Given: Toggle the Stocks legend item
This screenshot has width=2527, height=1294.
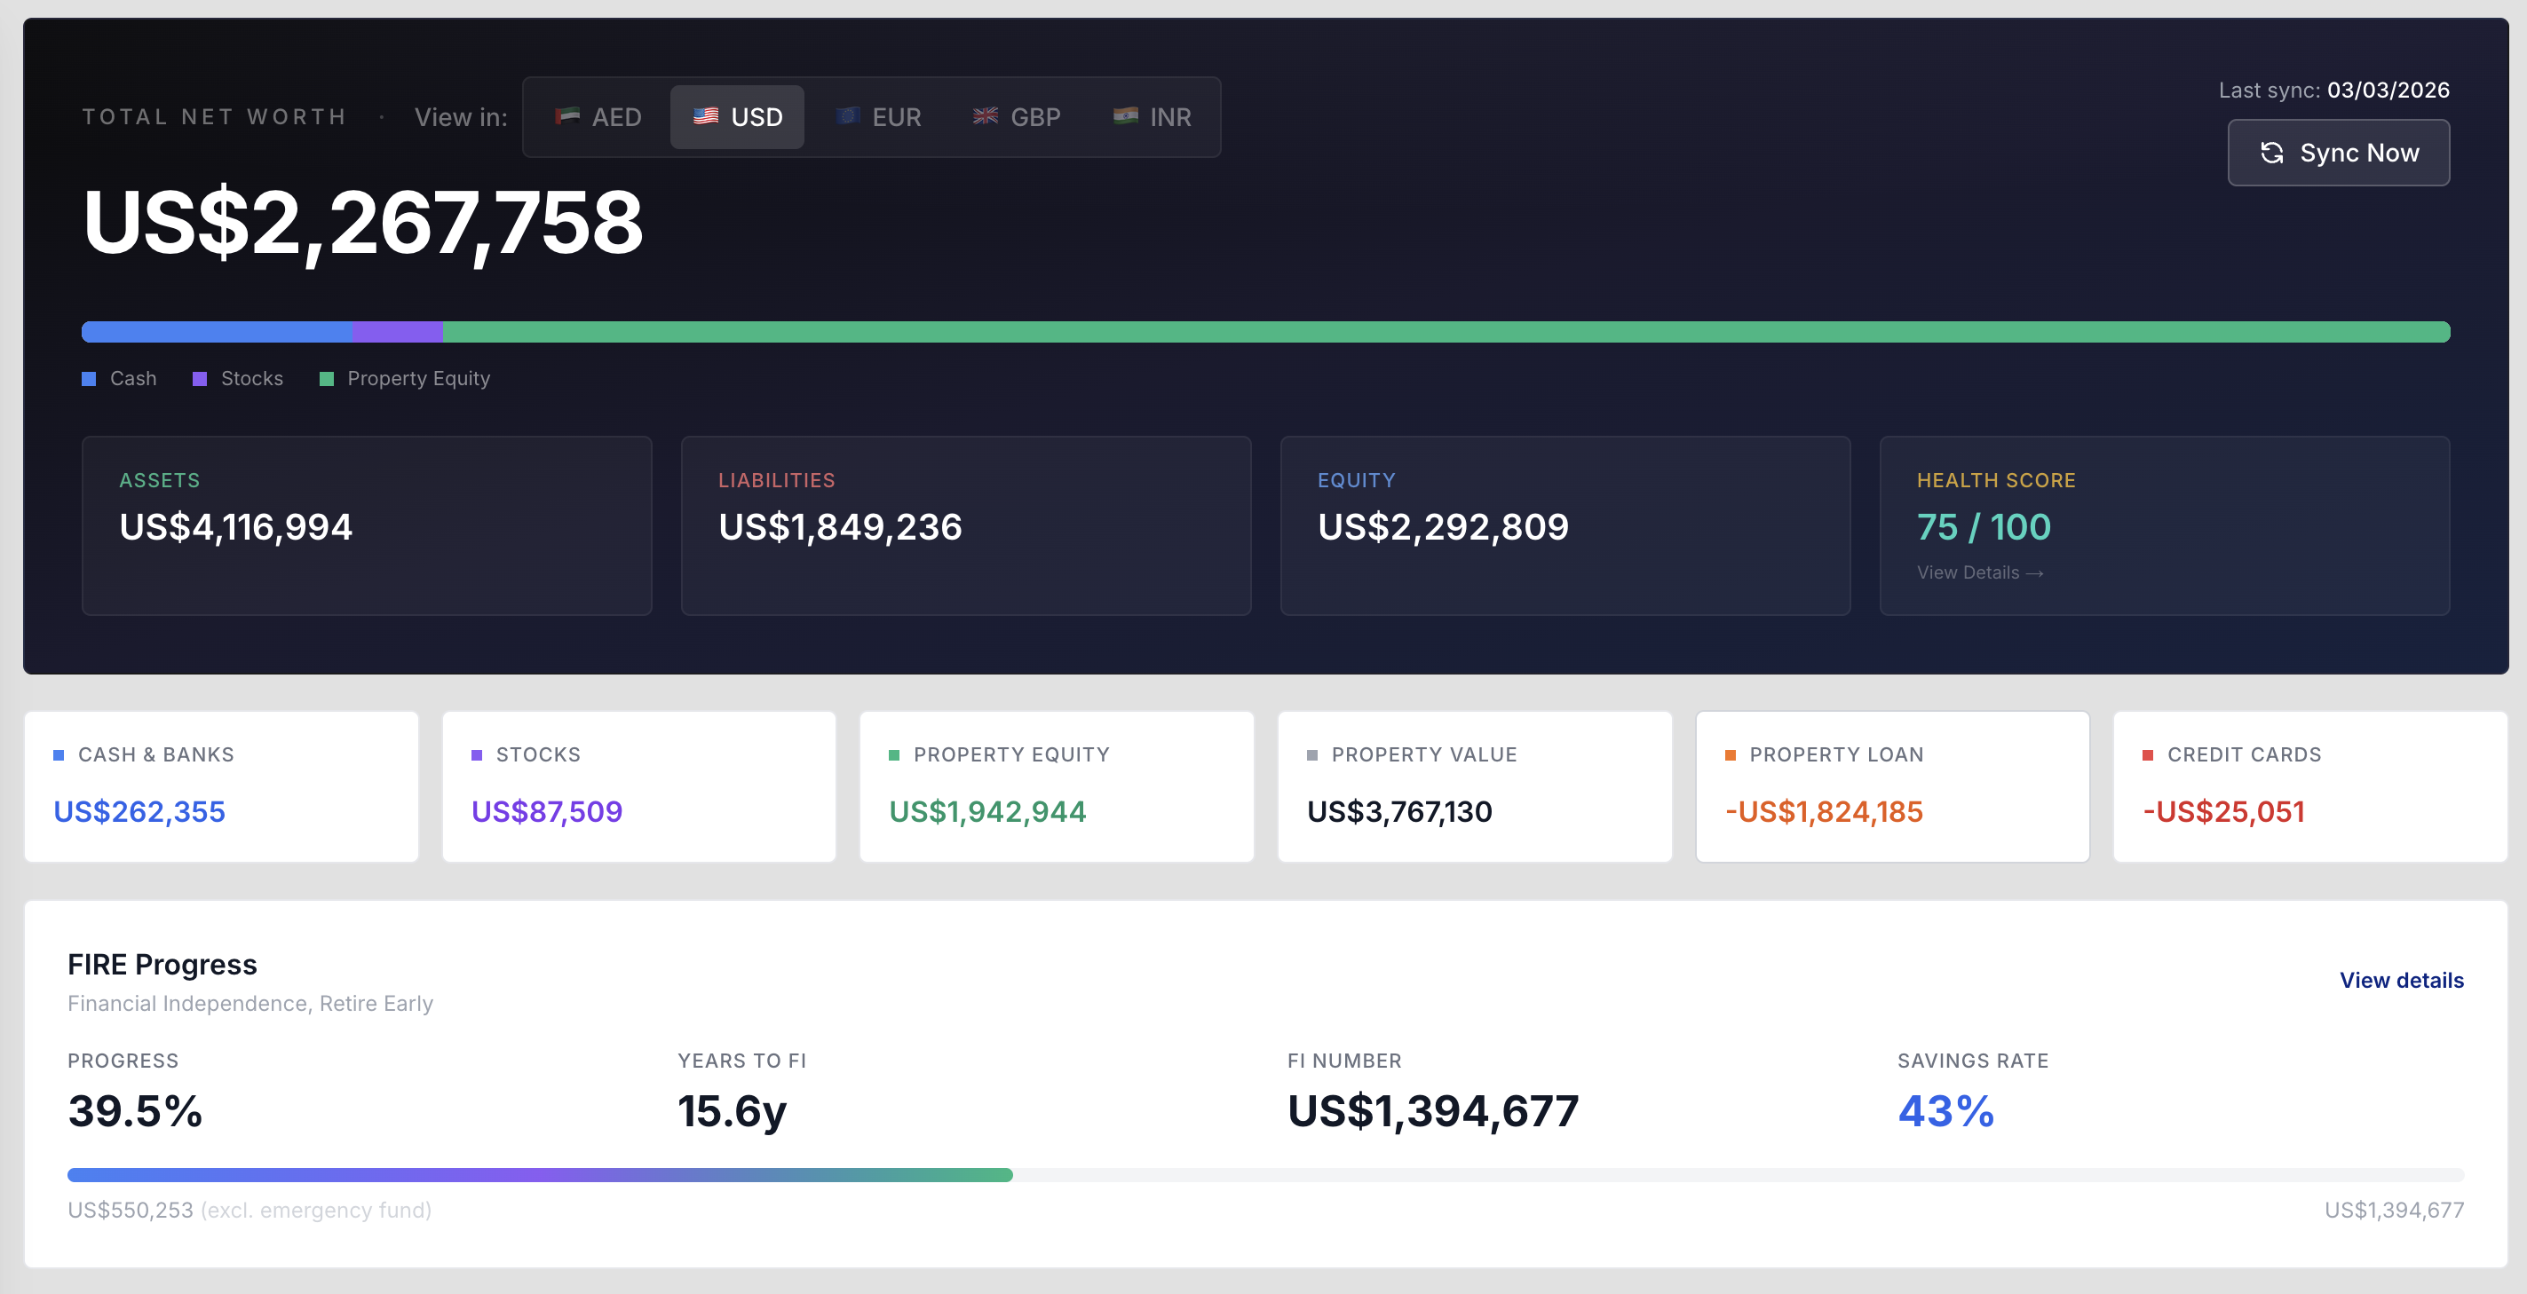Looking at the screenshot, I should 237,378.
